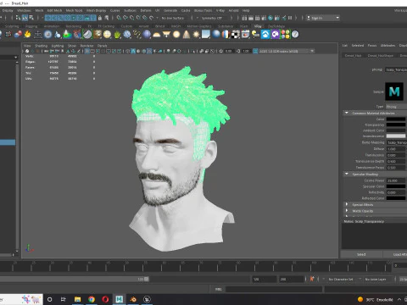Click the yellow gridded globe shelf icon
407x305 pixels.
click(x=107, y=35)
